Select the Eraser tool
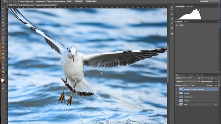Viewport: 221px width, 124px height. coord(3,44)
